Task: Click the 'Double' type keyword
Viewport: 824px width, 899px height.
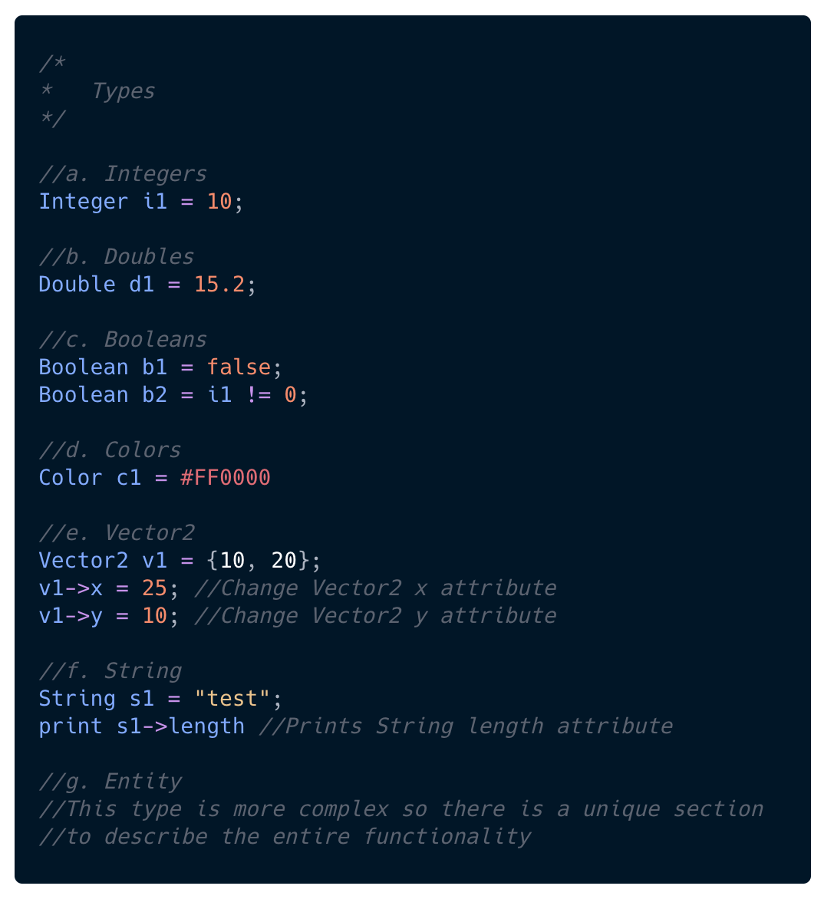Action: click(77, 285)
